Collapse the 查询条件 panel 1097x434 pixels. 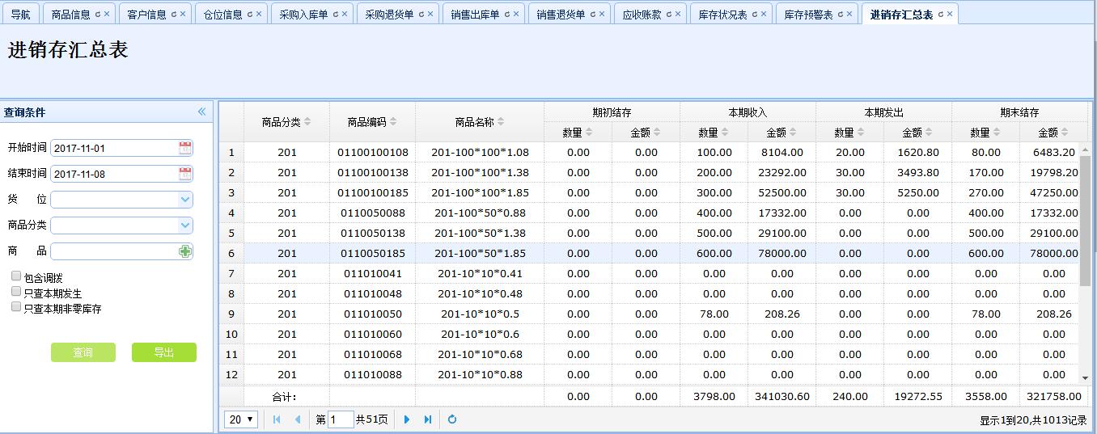[x=201, y=112]
